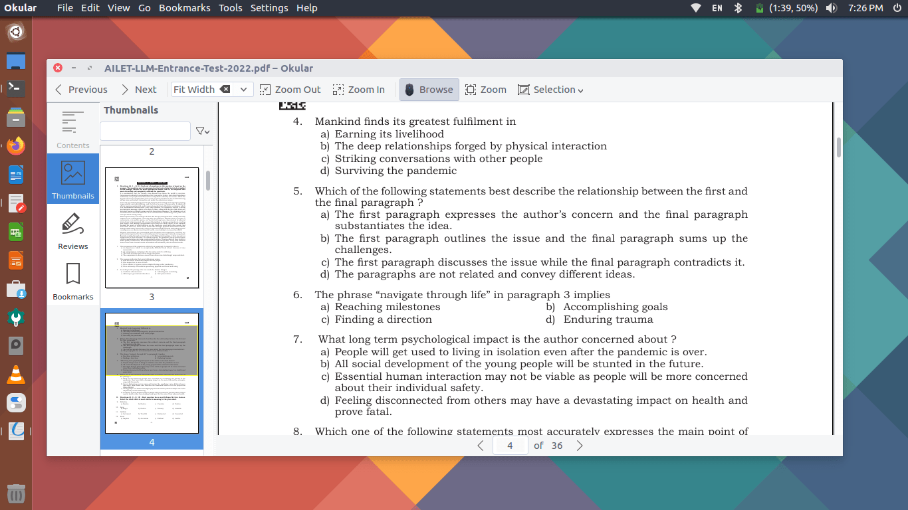Activate the Browse hand tool
908x510 pixels.
point(429,90)
